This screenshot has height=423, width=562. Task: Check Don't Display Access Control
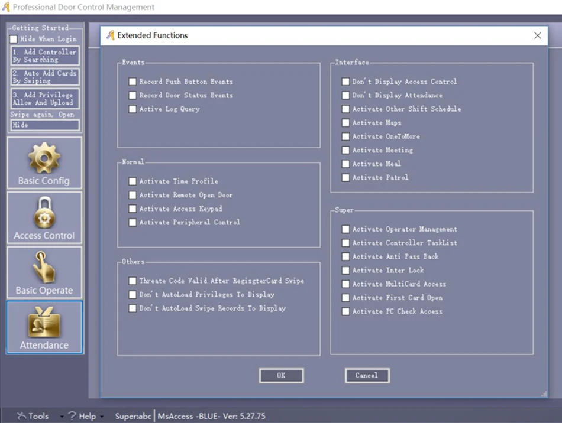345,82
